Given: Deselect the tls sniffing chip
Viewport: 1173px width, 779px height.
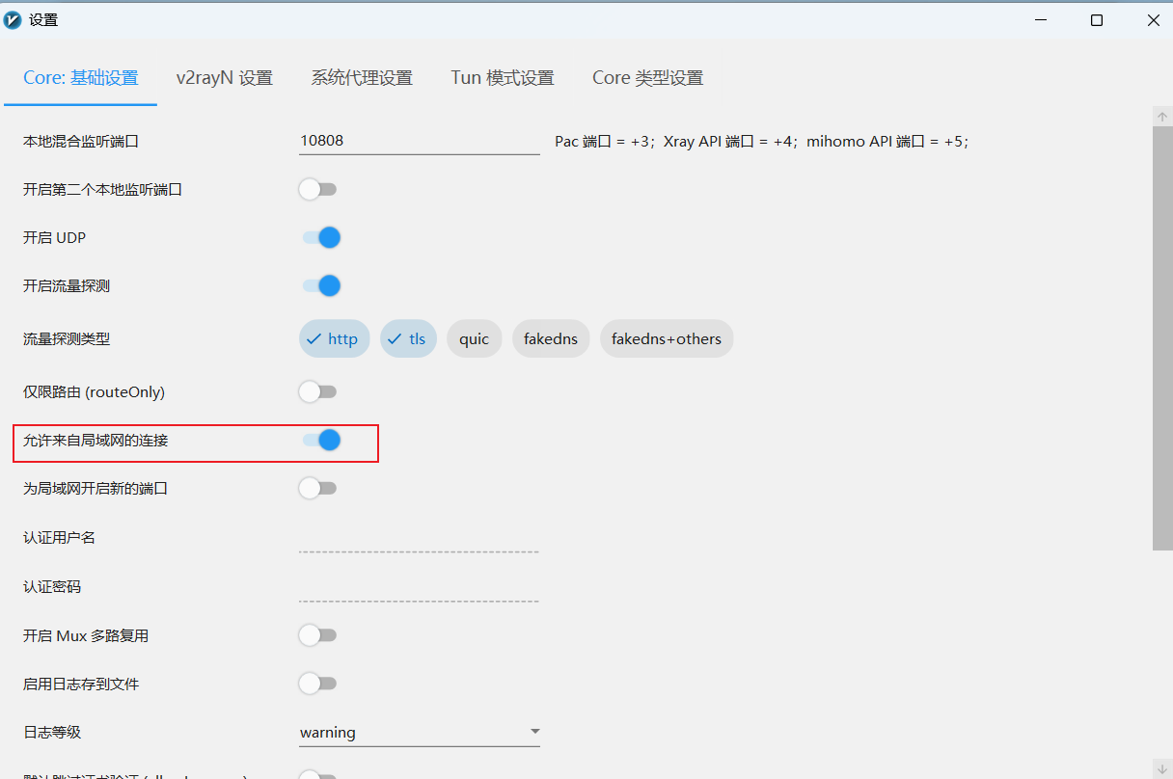Looking at the screenshot, I should pos(409,338).
